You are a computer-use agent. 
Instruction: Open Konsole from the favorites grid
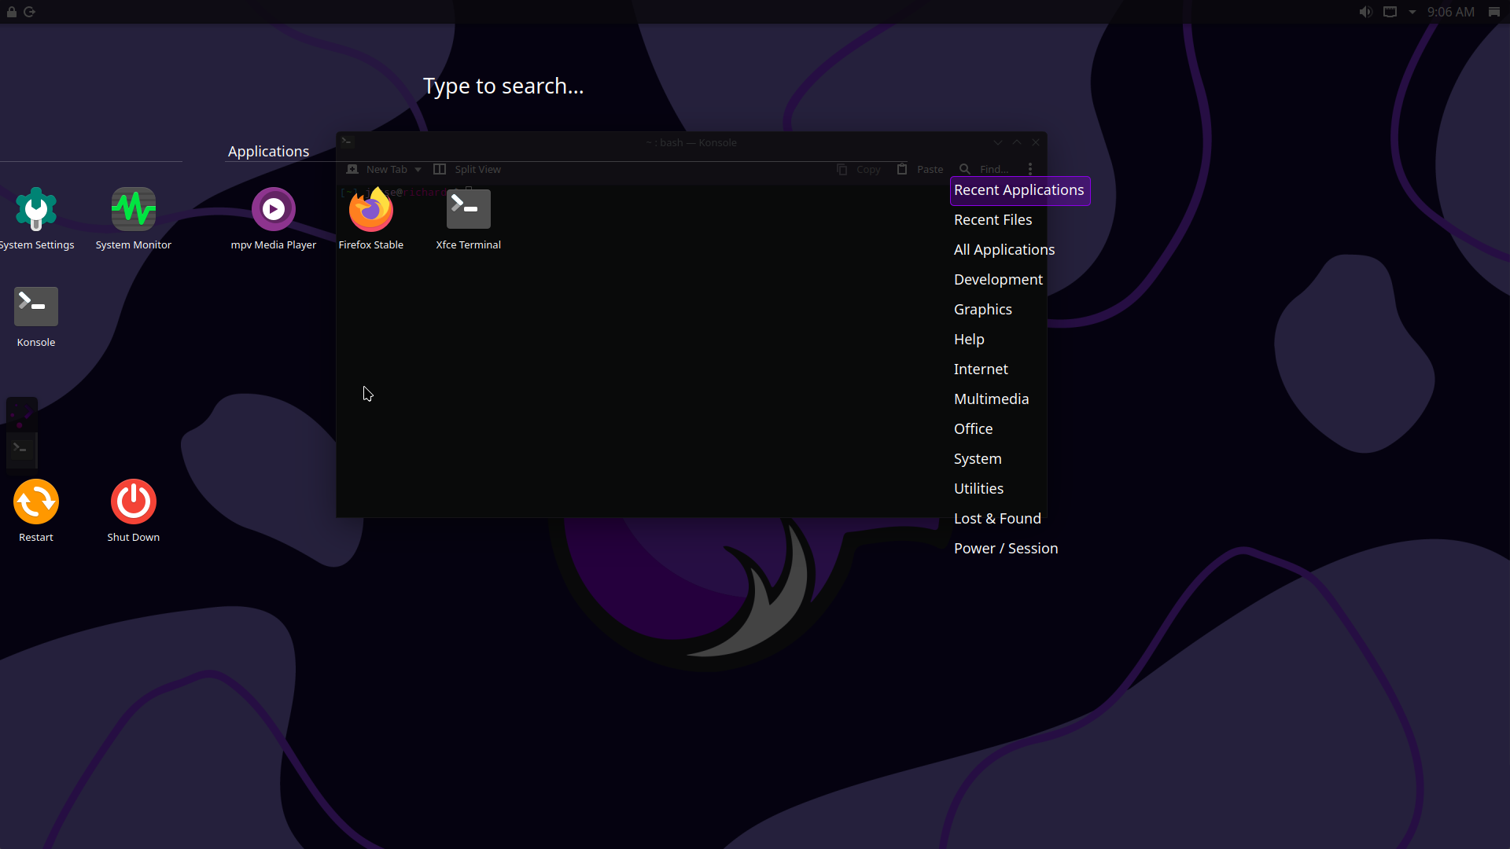(x=36, y=318)
